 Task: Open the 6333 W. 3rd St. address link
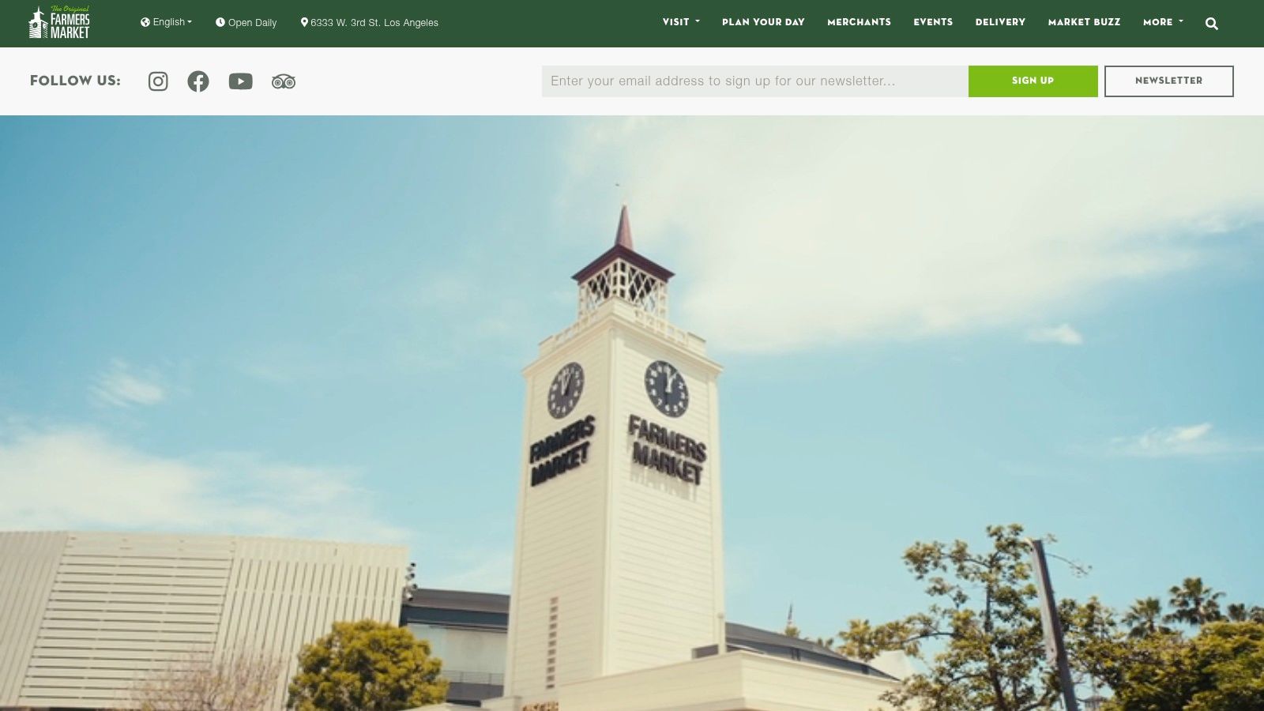click(369, 23)
